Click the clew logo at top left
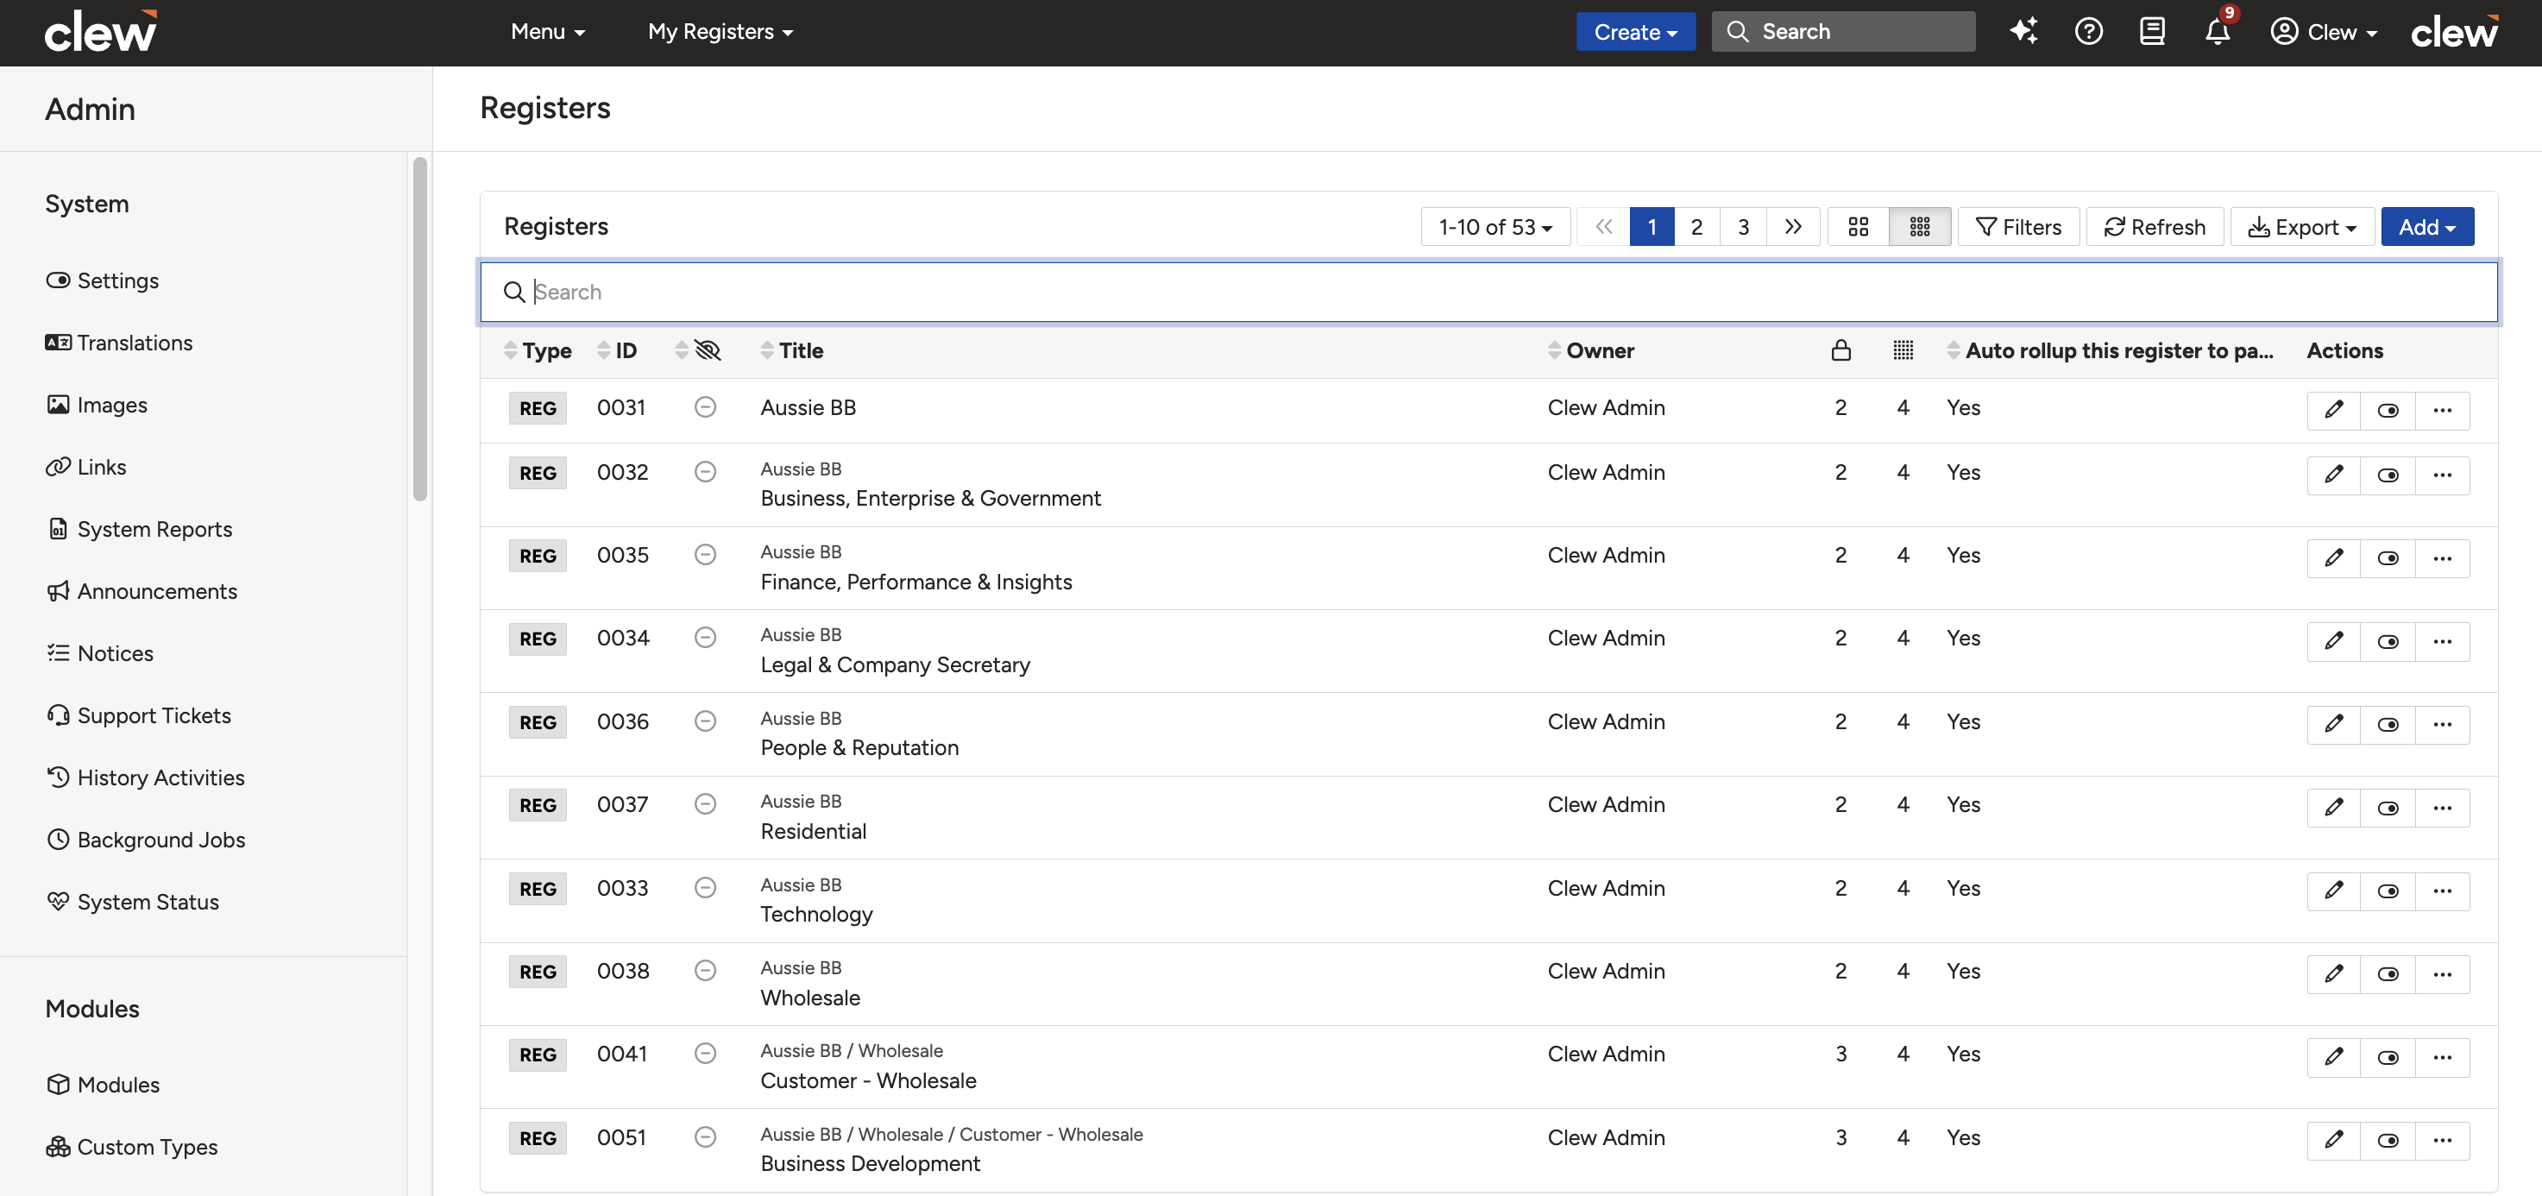Viewport: 2542px width, 1196px height. (x=102, y=32)
